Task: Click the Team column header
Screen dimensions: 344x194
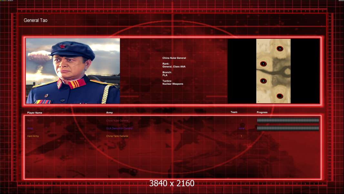Action: 234,112
